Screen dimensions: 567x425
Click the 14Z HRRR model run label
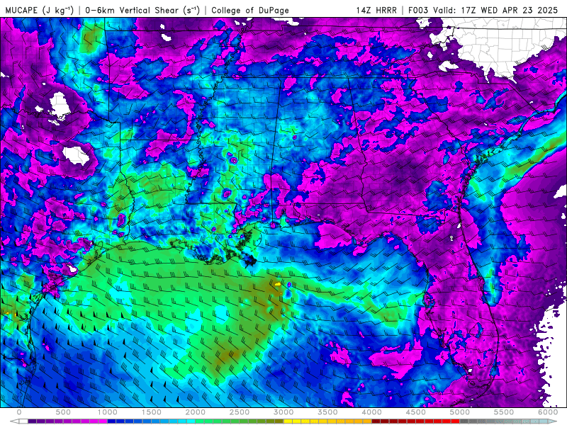(376, 11)
